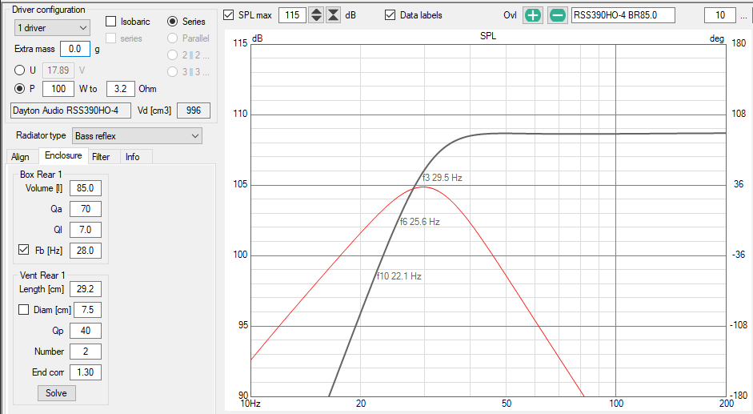The image size is (753, 414).
Task: Open the Radiator type Bass reflex dropdown
Action: tap(137, 136)
